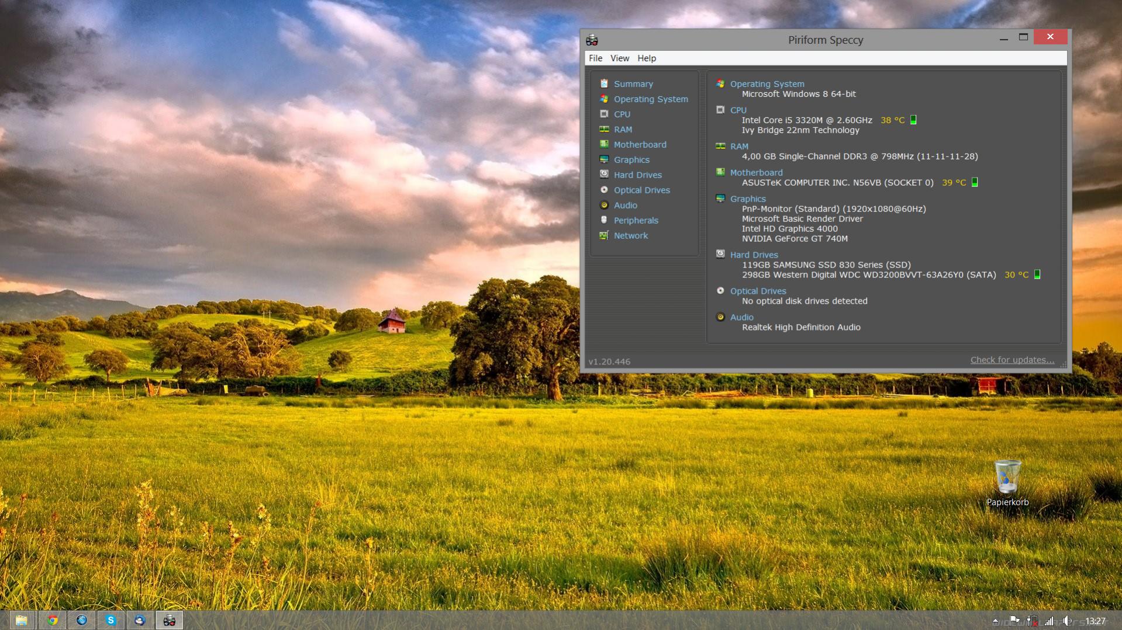Open File Explorer from the taskbar
This screenshot has height=630, width=1122.
(x=22, y=620)
